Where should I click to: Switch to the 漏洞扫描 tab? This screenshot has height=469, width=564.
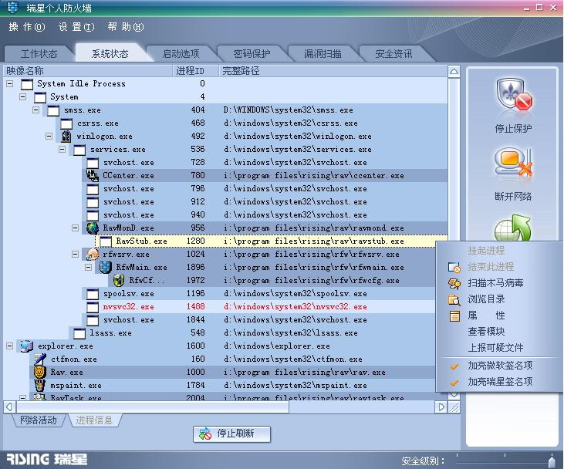pyautogui.click(x=323, y=54)
